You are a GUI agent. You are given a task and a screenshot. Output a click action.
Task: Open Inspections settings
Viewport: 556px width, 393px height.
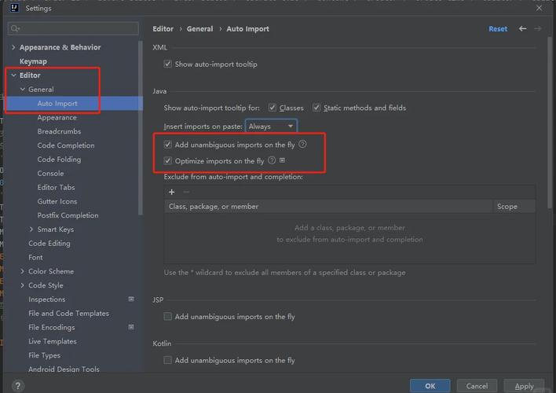tap(47, 299)
